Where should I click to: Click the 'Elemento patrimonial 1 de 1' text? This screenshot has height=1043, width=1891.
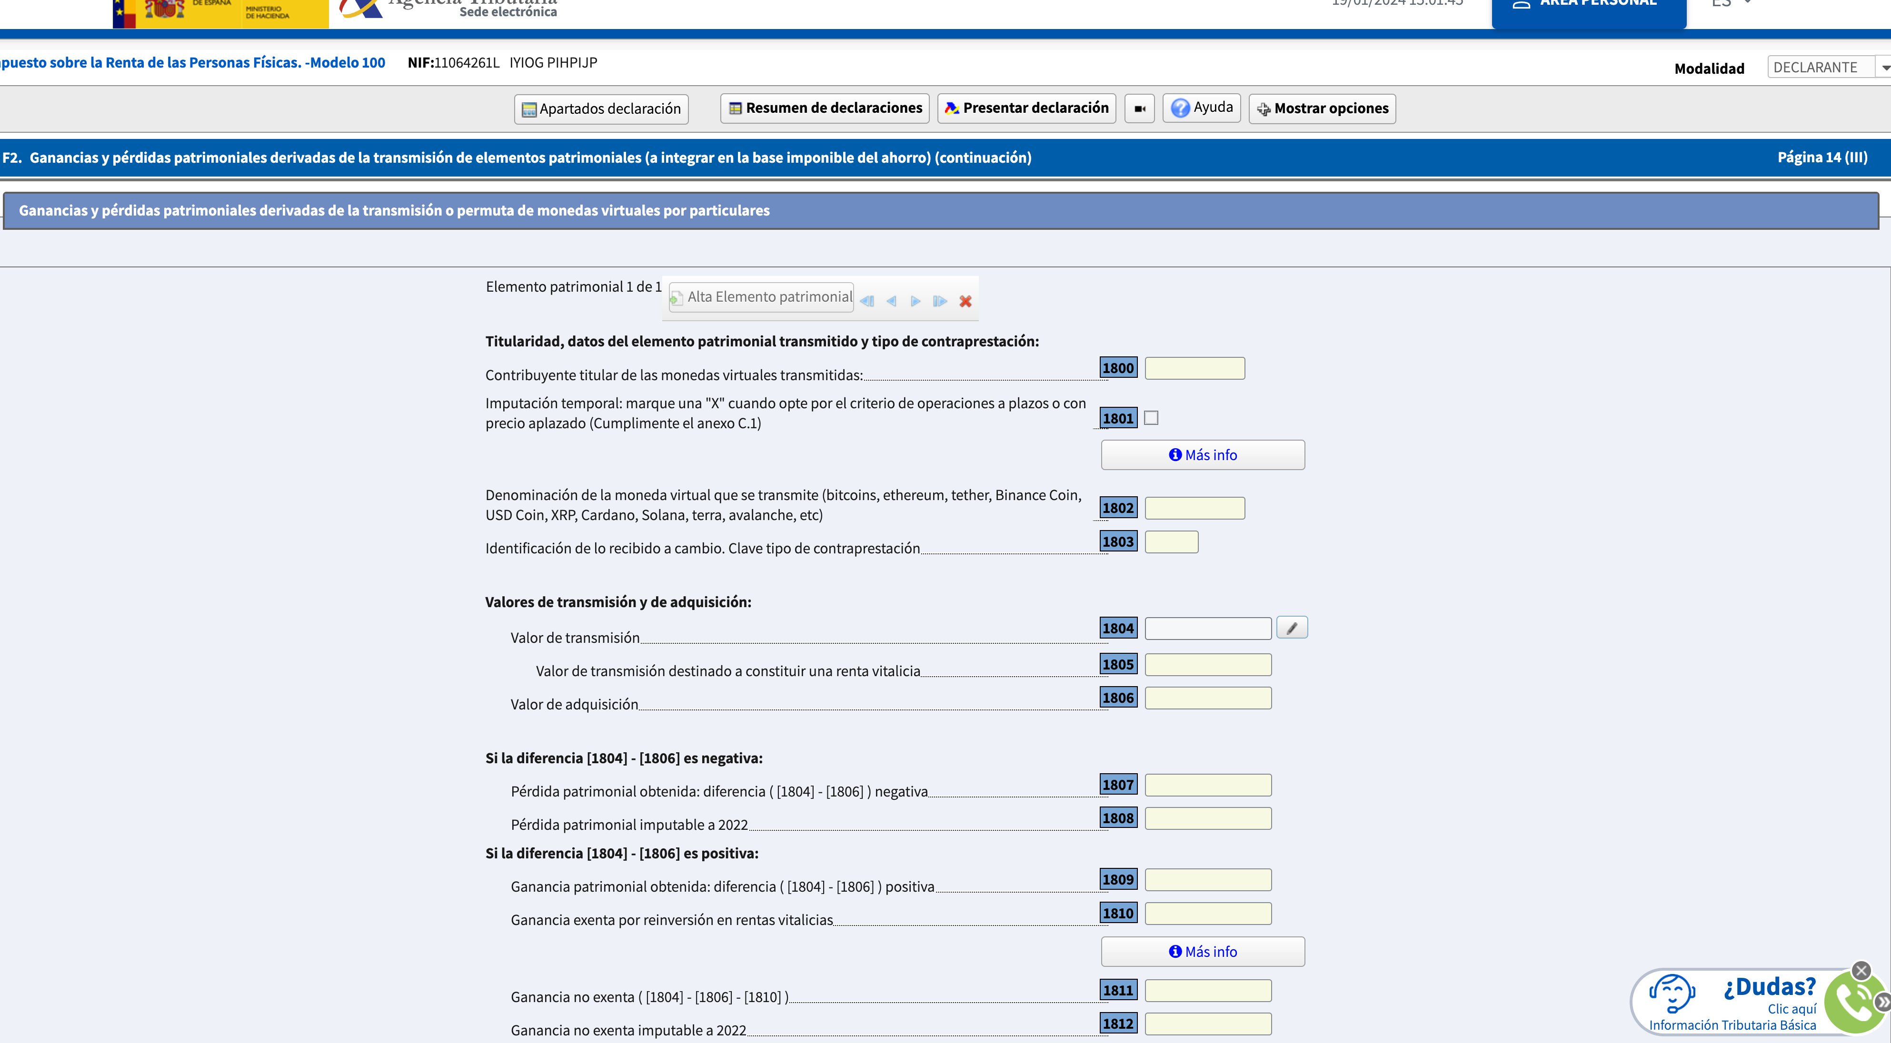pyautogui.click(x=573, y=287)
